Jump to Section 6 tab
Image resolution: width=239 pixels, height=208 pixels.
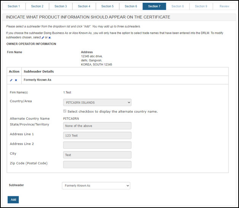tap(131, 6)
